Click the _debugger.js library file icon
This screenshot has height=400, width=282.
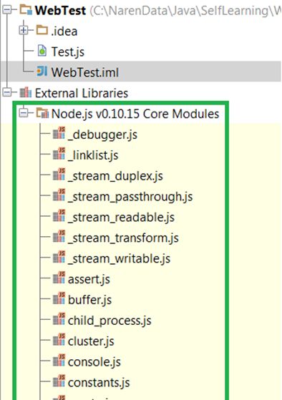(x=59, y=133)
